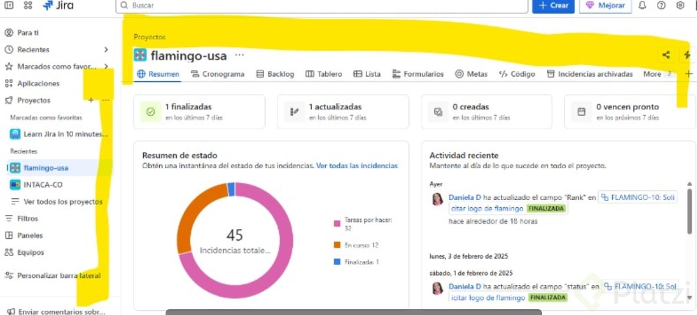Viewport: 697px width, 315px height.
Task: Add a tab with the plus icon
Action: tap(689, 74)
